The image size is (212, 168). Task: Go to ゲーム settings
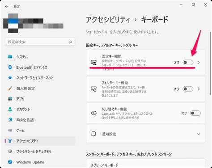click(x=40, y=130)
